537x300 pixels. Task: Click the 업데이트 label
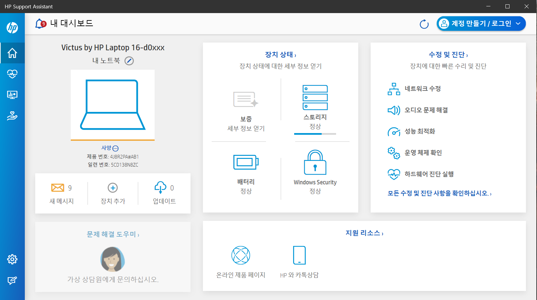click(x=164, y=201)
